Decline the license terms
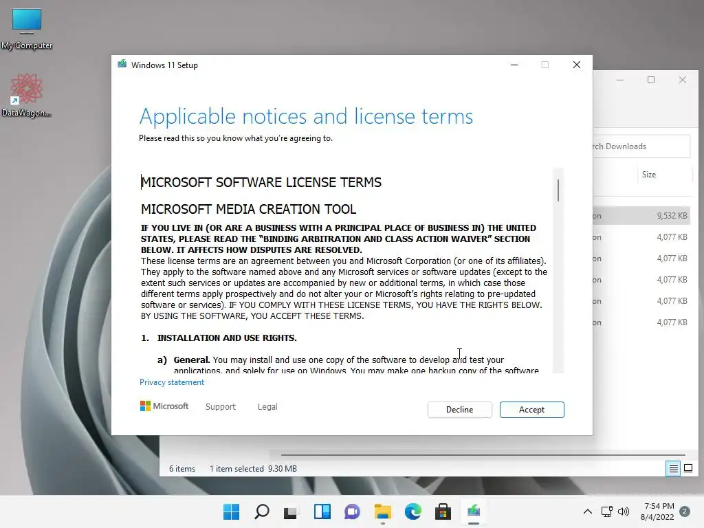The width and height of the screenshot is (704, 528). (459, 410)
